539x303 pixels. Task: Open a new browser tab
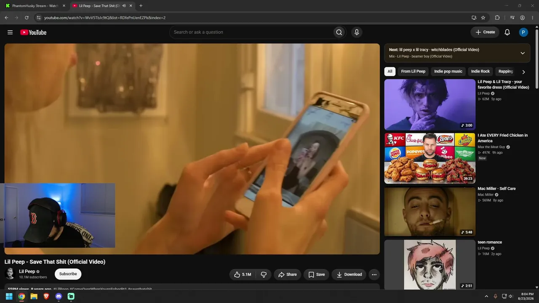point(141,6)
